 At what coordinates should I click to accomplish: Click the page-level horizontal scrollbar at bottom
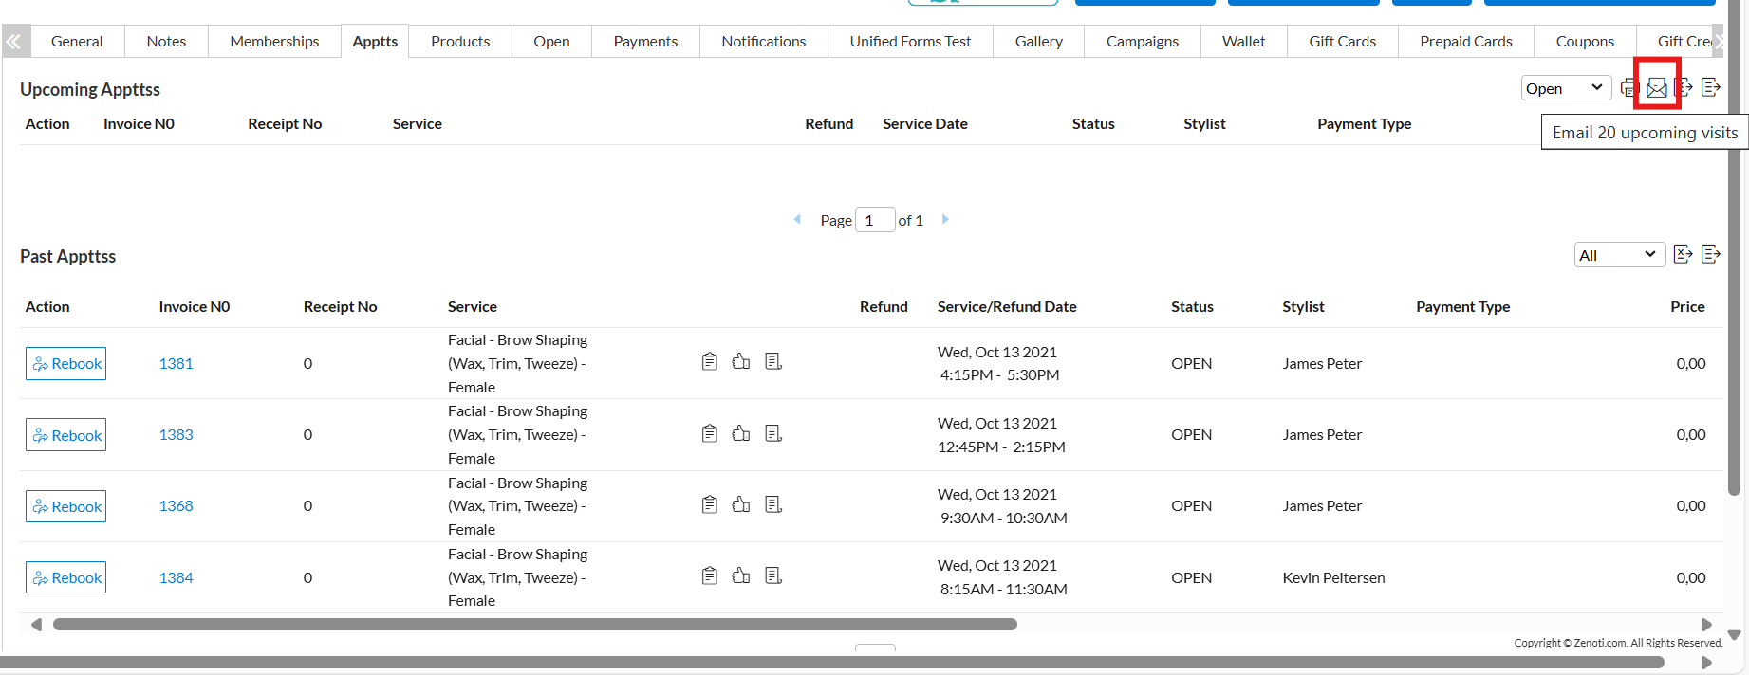(832, 663)
